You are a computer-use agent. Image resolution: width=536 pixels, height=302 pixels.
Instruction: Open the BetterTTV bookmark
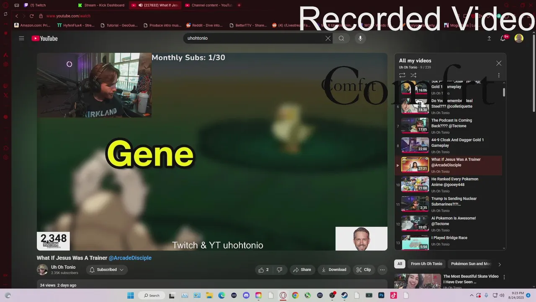point(248,25)
